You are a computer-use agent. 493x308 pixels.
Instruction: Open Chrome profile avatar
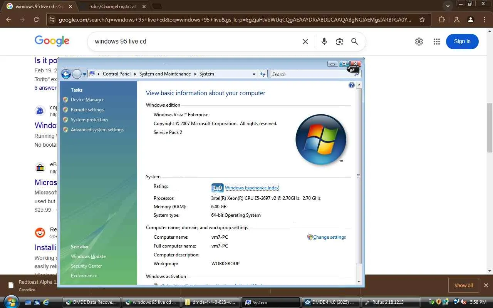coord(470,20)
